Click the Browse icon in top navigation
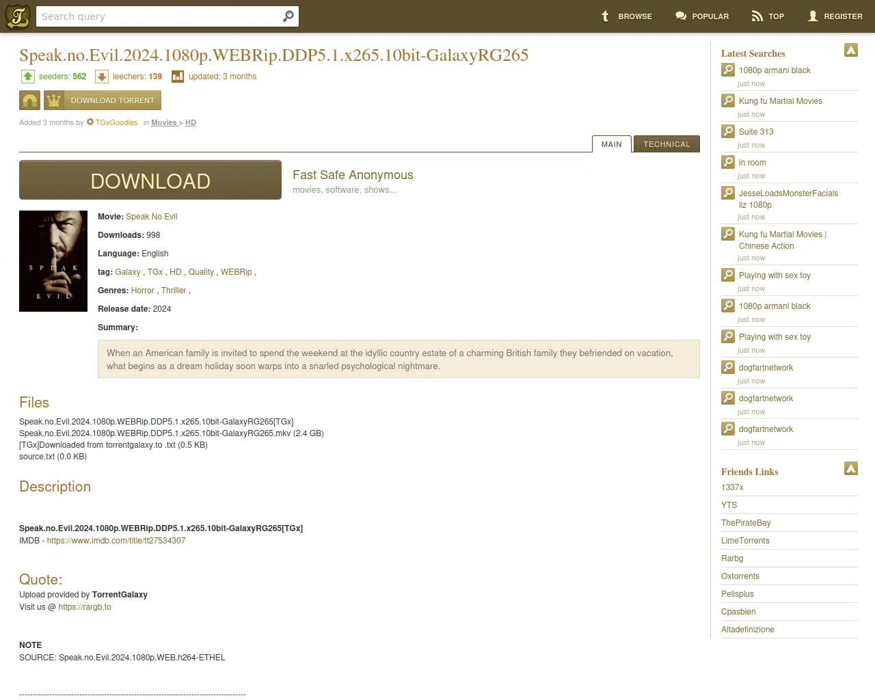The height and width of the screenshot is (700, 875). click(x=605, y=16)
